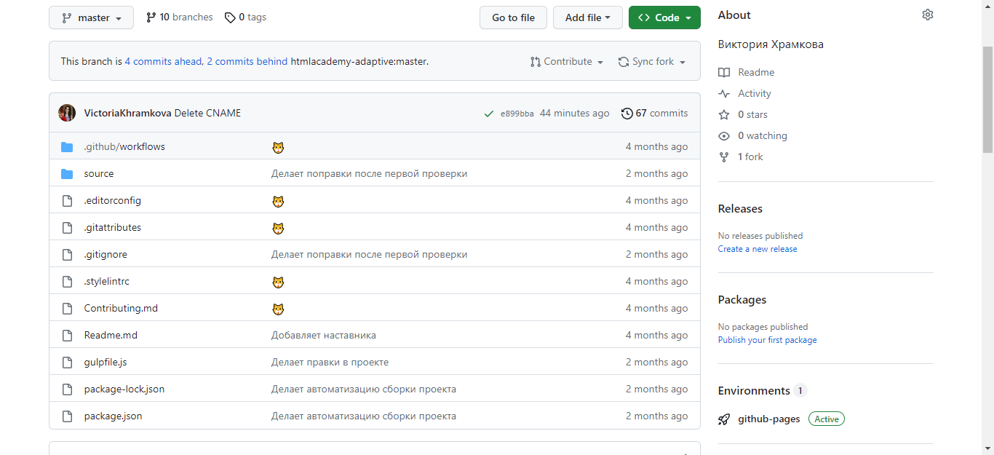This screenshot has width=994, height=455.
Task: Expand the Sync fork dropdown
Action: coord(652,62)
